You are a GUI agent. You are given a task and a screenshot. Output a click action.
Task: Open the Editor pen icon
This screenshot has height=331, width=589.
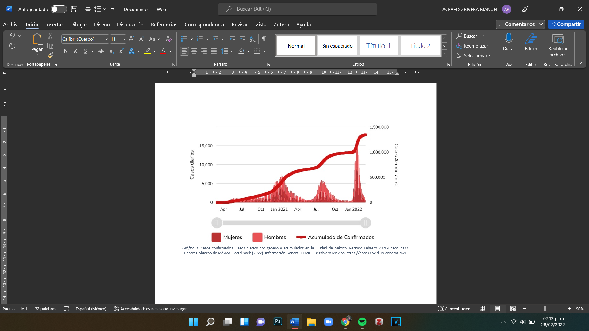tap(531, 39)
